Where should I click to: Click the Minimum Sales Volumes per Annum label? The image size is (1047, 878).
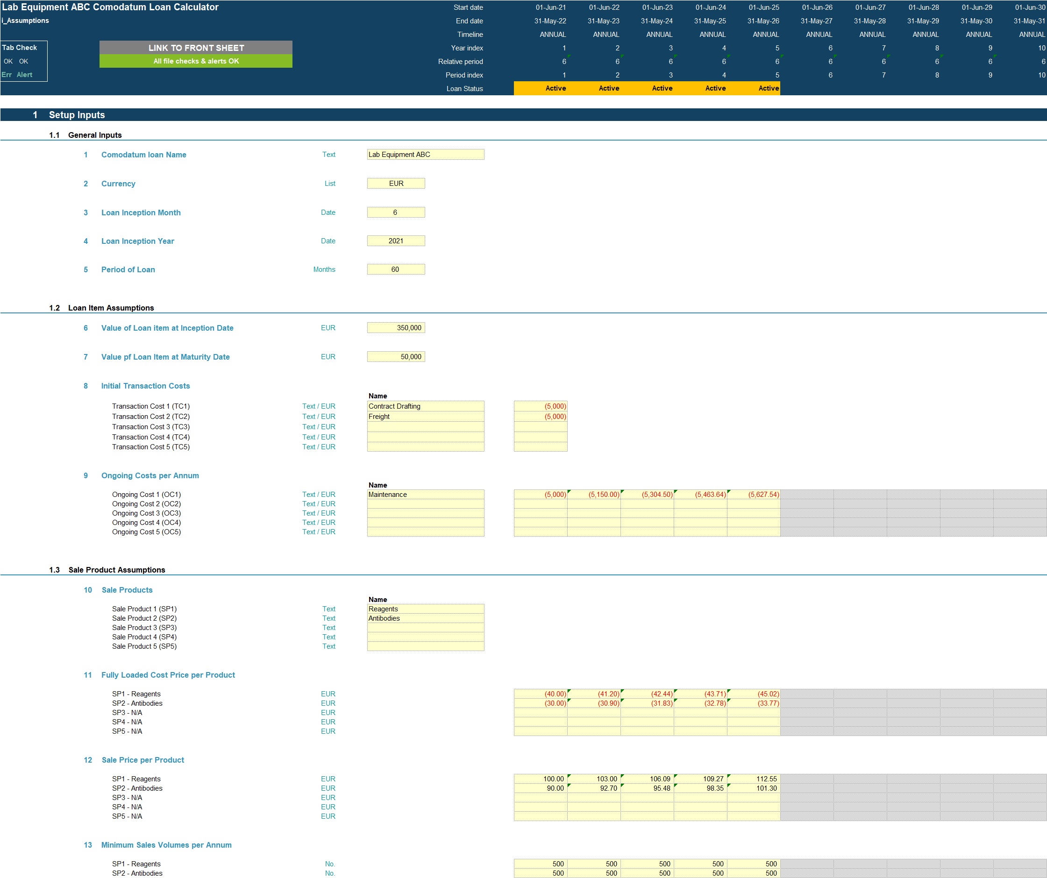click(x=166, y=846)
